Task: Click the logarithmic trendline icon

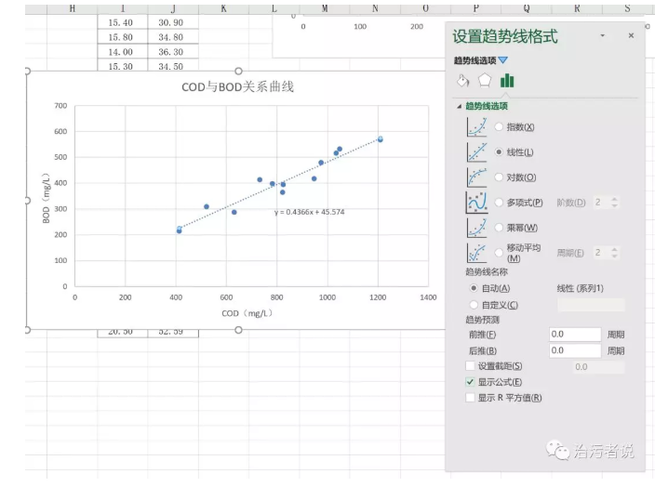Action: (x=476, y=177)
